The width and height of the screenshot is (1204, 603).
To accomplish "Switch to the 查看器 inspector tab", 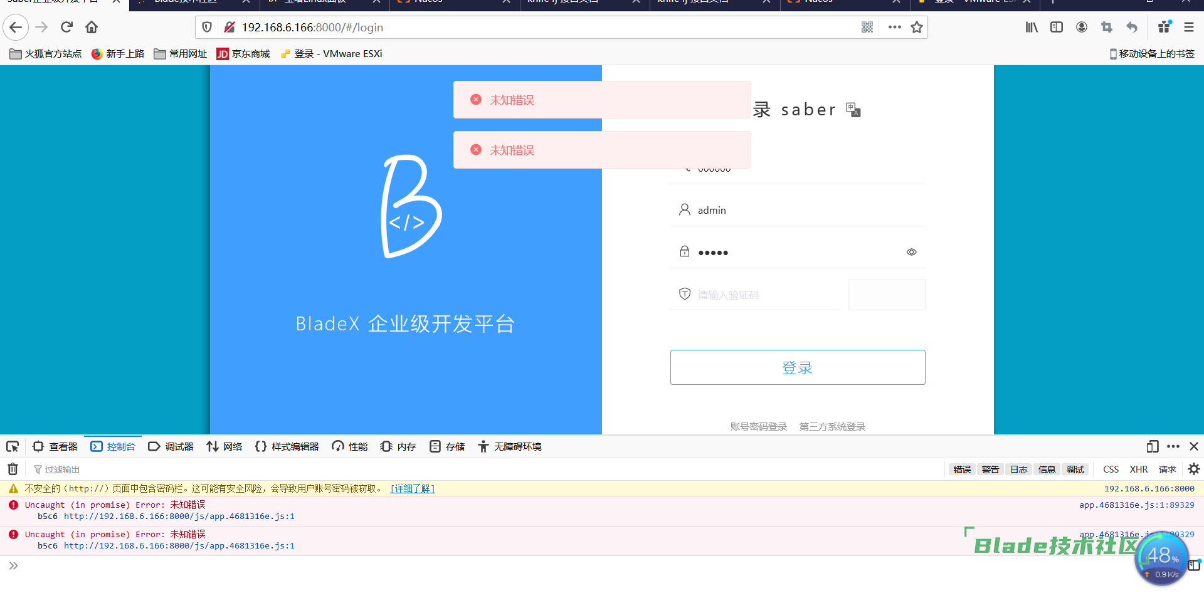I will tap(55, 446).
